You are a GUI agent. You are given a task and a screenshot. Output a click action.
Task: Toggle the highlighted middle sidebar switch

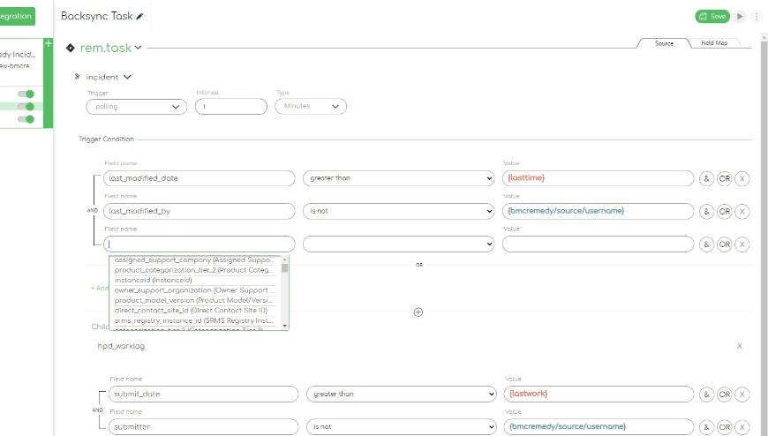(x=29, y=107)
